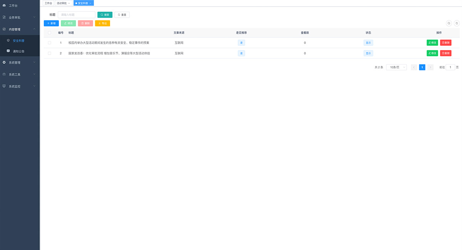The height and width of the screenshot is (250, 462).
Task: Switch to the 工作台 tab
Action: pos(48,3)
